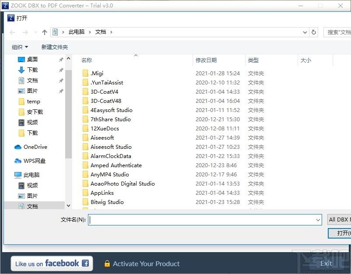Select the AlarmClockData folder name
The width and height of the screenshot is (351, 274).
click(111, 156)
